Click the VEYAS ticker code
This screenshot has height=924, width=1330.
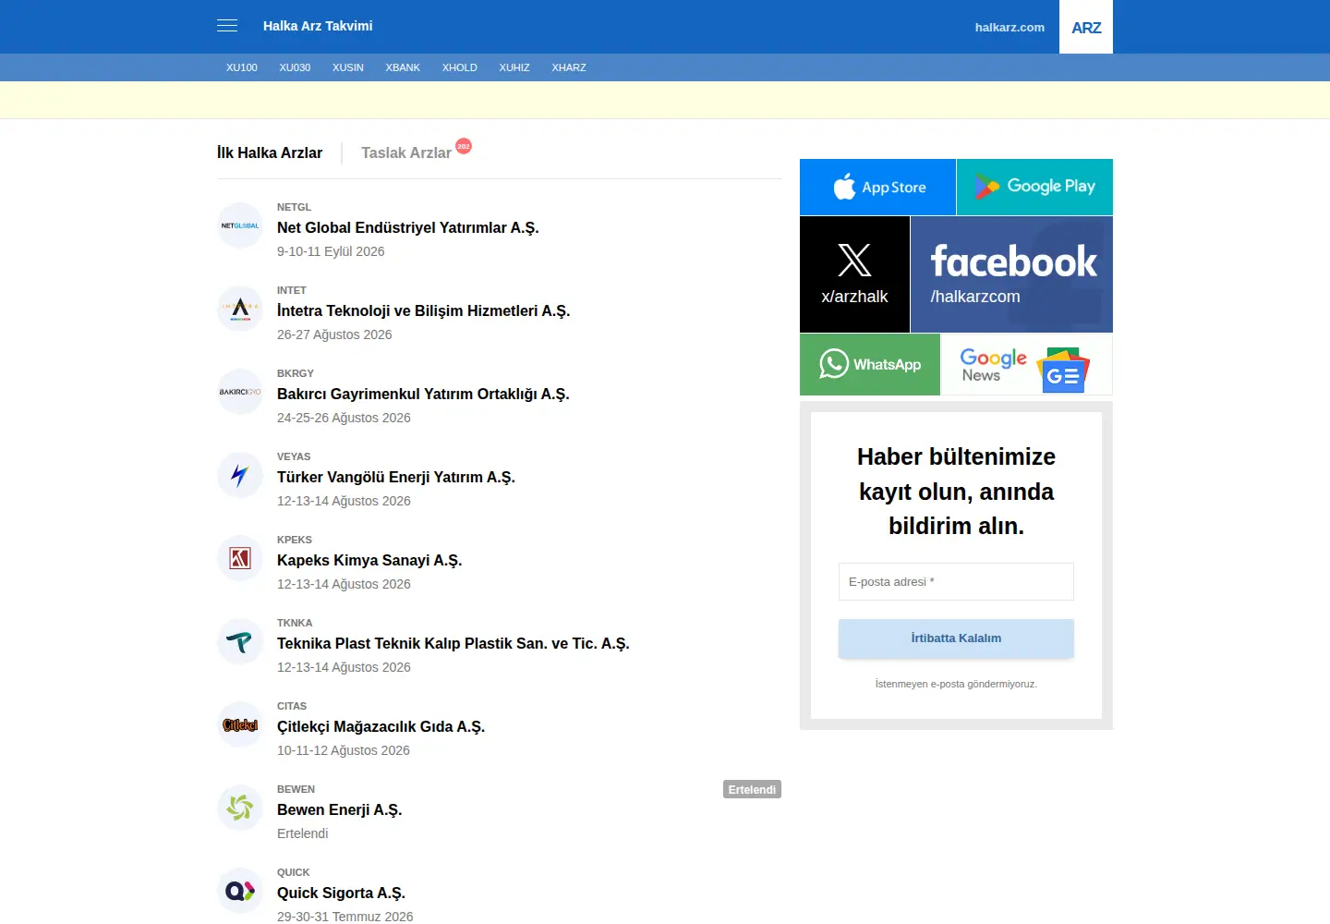point(294,456)
